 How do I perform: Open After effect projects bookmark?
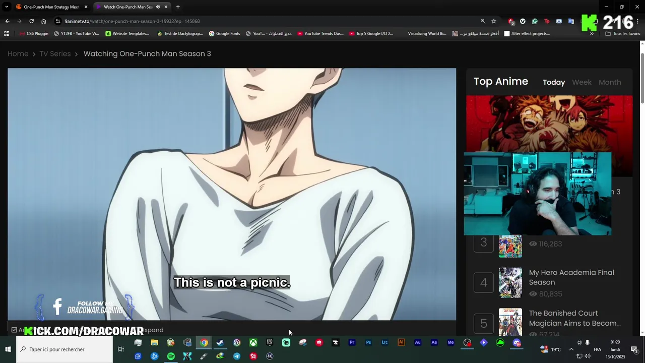point(527,34)
